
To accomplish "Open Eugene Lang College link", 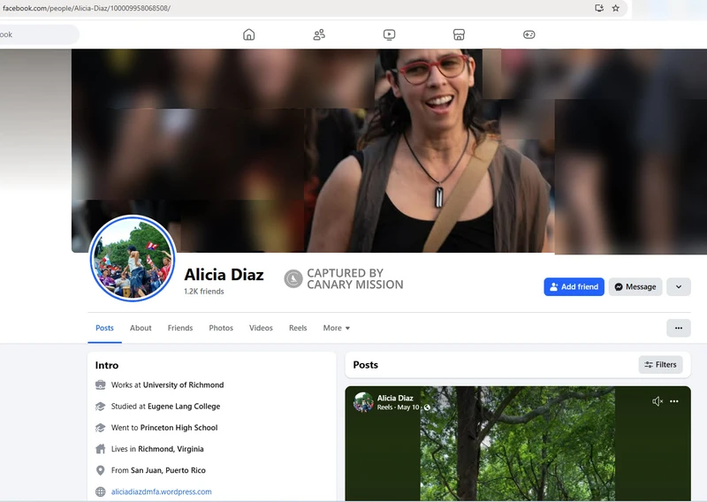I will click(184, 406).
